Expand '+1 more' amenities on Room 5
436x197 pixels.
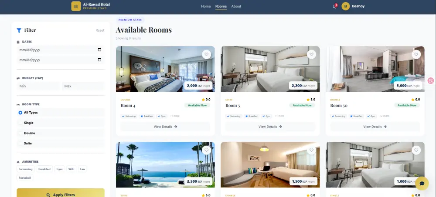[279, 116]
